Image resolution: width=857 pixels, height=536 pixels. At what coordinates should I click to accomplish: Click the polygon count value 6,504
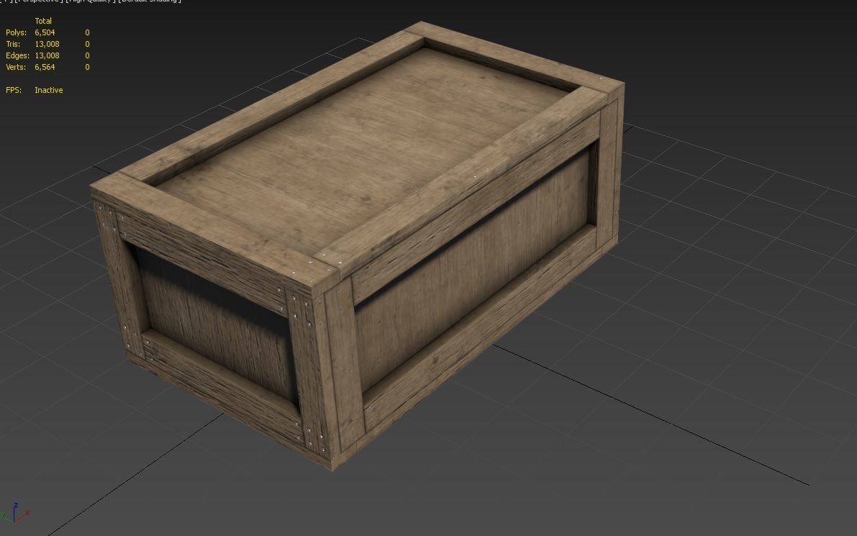45,32
